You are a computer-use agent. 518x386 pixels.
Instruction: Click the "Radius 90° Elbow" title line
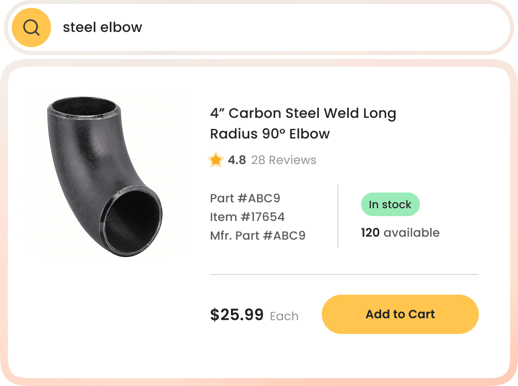270,134
